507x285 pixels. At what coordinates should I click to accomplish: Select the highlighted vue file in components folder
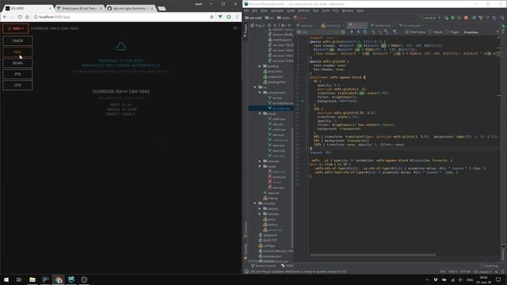(271, 108)
